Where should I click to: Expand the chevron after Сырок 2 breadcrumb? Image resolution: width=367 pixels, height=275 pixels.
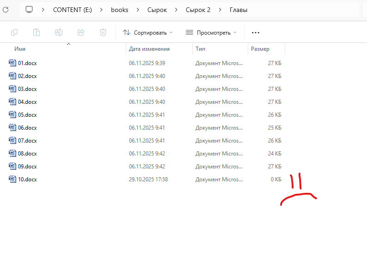coord(220,10)
